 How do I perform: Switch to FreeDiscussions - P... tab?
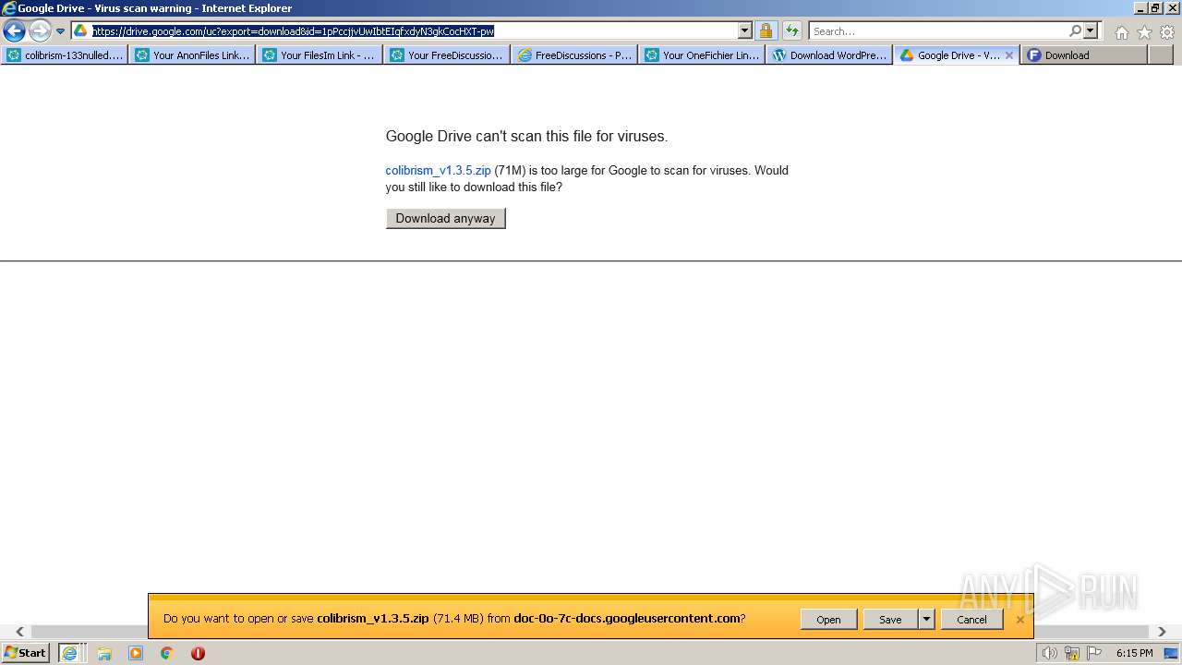coord(574,55)
